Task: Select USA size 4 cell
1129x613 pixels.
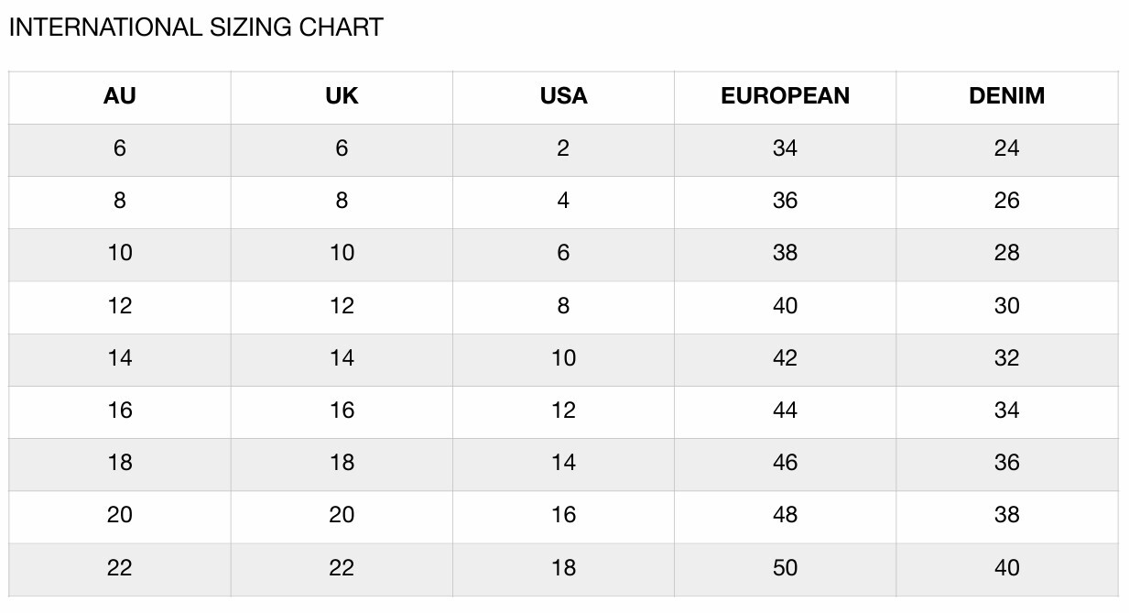Action: tap(563, 201)
